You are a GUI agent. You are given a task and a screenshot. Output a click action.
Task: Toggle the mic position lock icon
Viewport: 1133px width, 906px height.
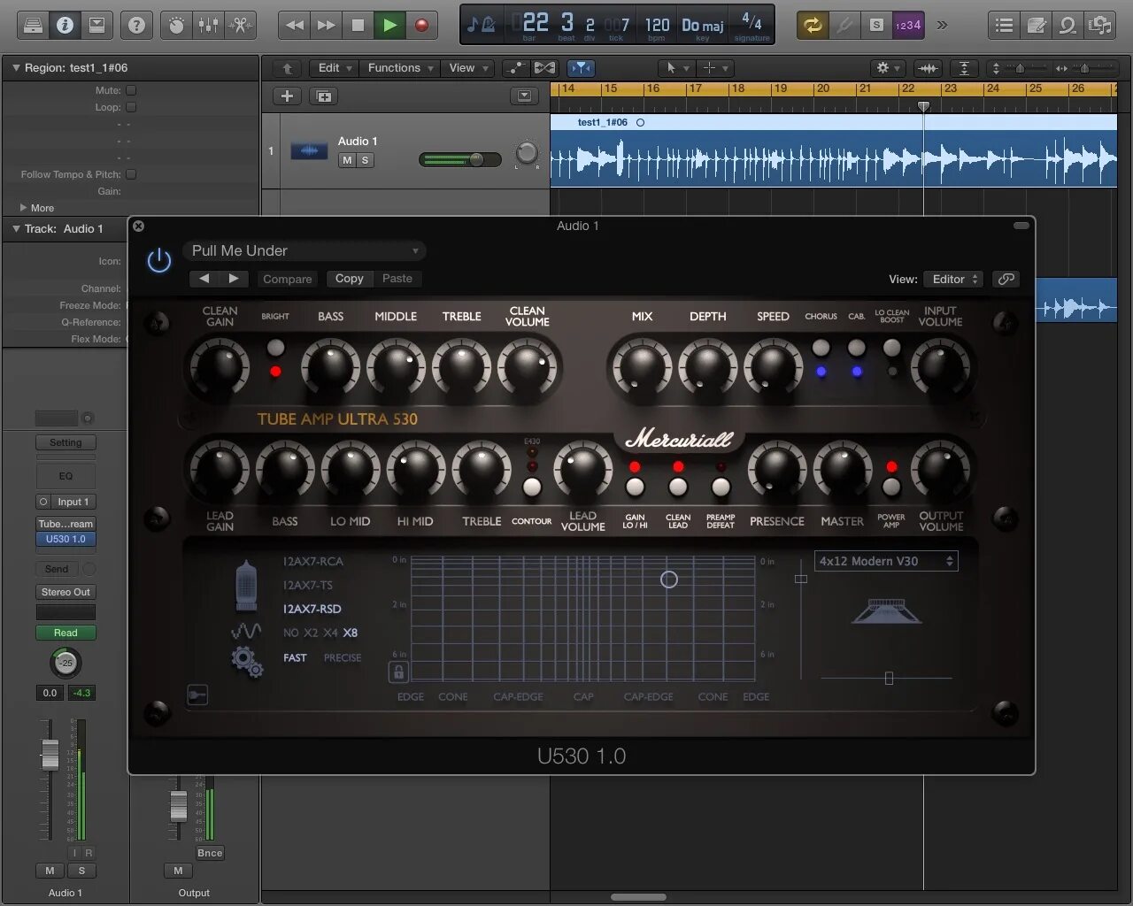coord(398,673)
